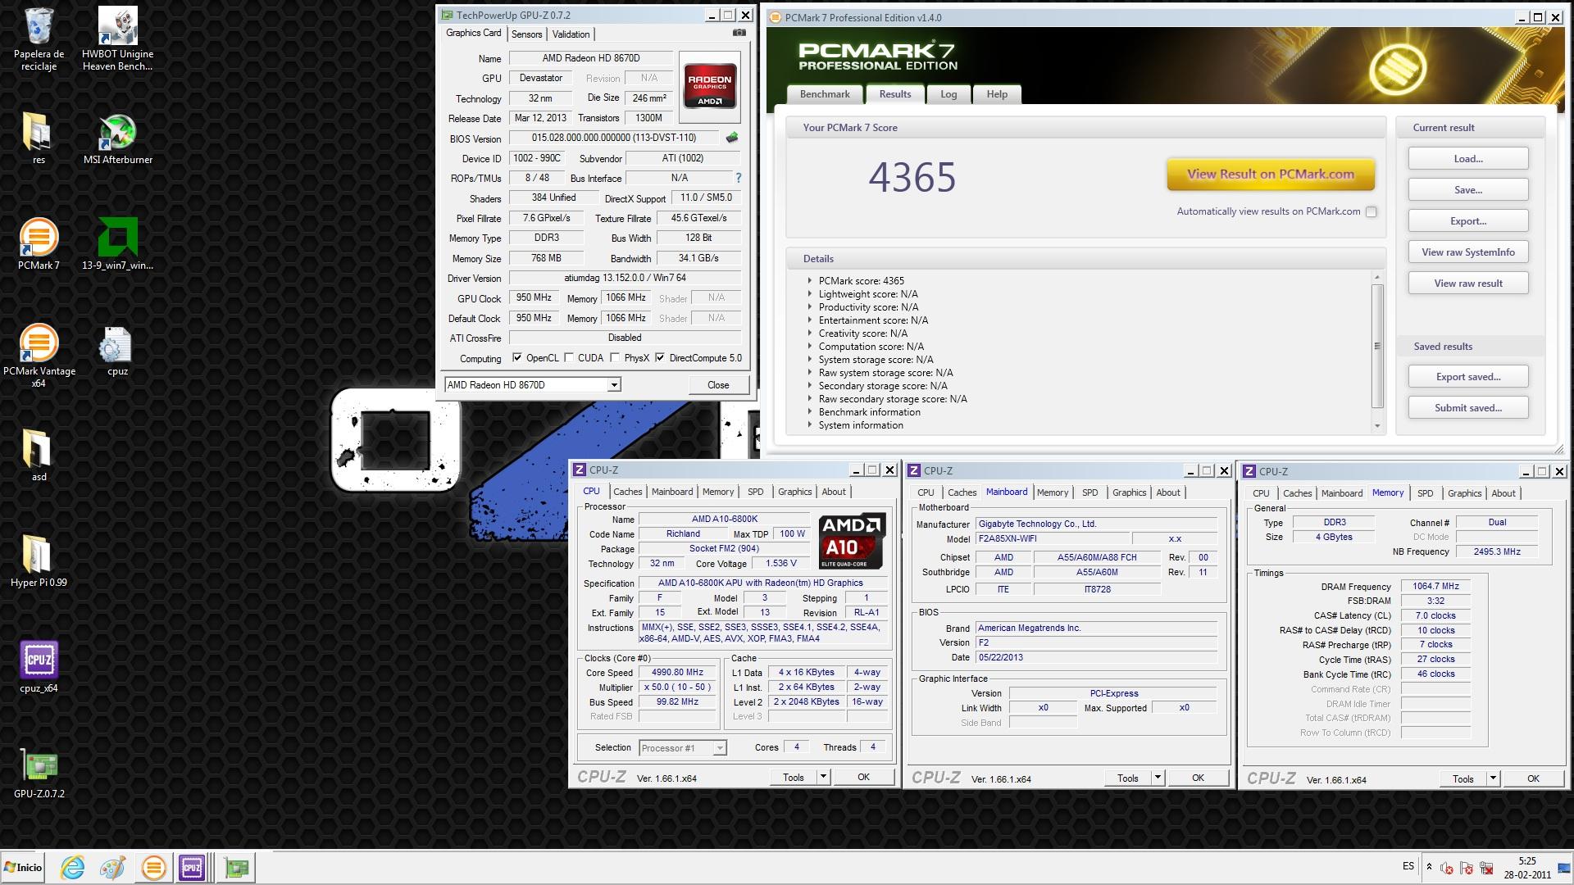Toggle OpenCL checkbox in GPU-Z
Image resolution: width=1574 pixels, height=885 pixels.
coord(517,358)
